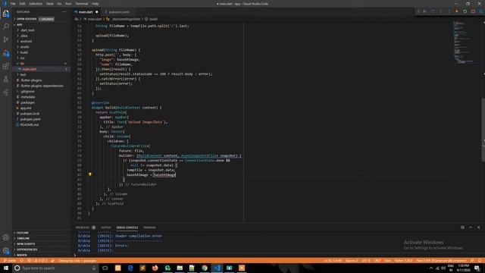Open the Source Control view
Viewport: 485px width, 273px height.
(x=6, y=39)
